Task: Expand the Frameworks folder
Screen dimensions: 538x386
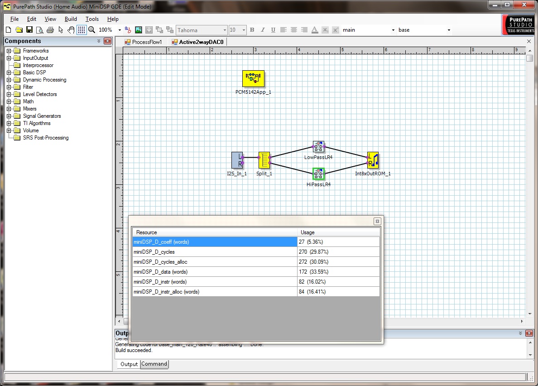Action: 9,51
